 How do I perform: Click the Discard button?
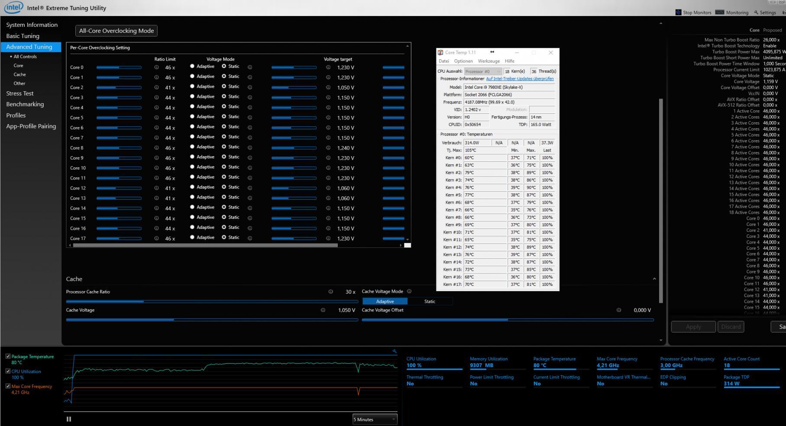tap(731, 327)
